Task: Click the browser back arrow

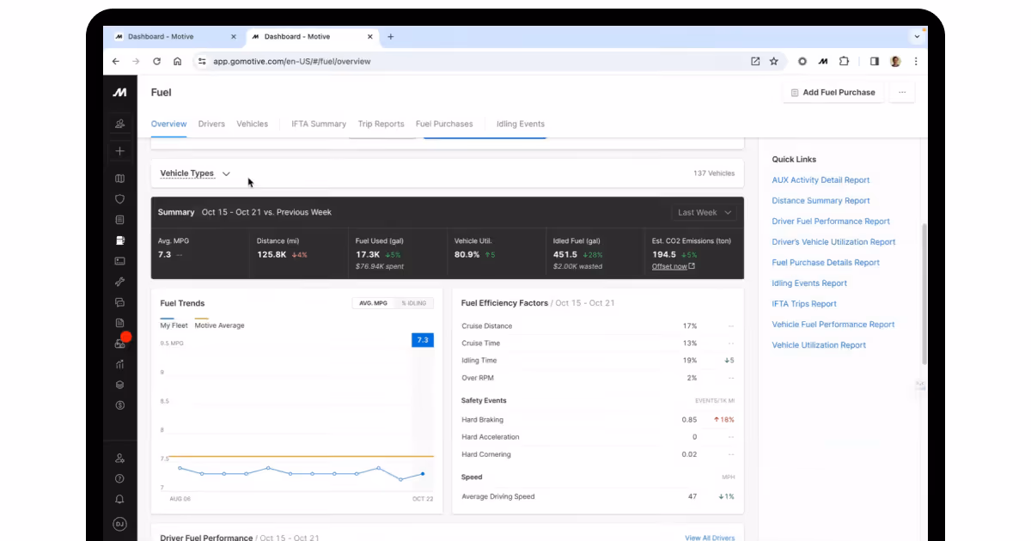Action: click(x=116, y=62)
